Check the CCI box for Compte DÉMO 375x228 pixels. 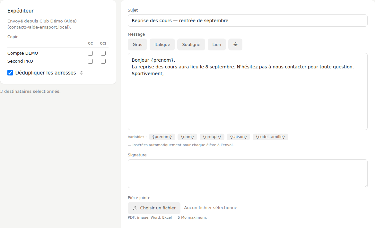click(103, 53)
